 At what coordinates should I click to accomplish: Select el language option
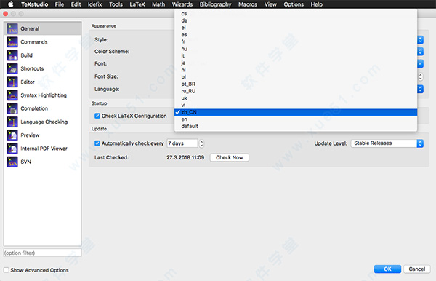point(296,28)
